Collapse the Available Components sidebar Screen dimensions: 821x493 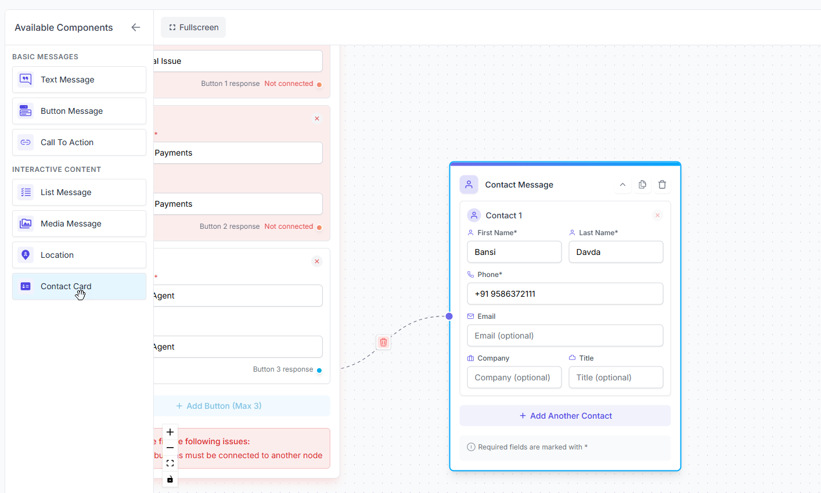click(x=136, y=27)
